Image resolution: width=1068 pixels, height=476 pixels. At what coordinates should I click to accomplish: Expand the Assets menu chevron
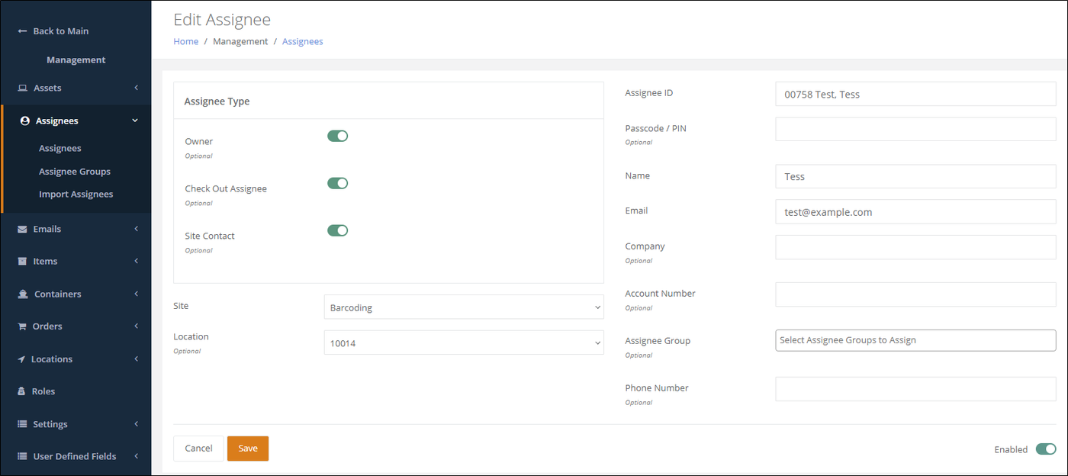(x=136, y=88)
